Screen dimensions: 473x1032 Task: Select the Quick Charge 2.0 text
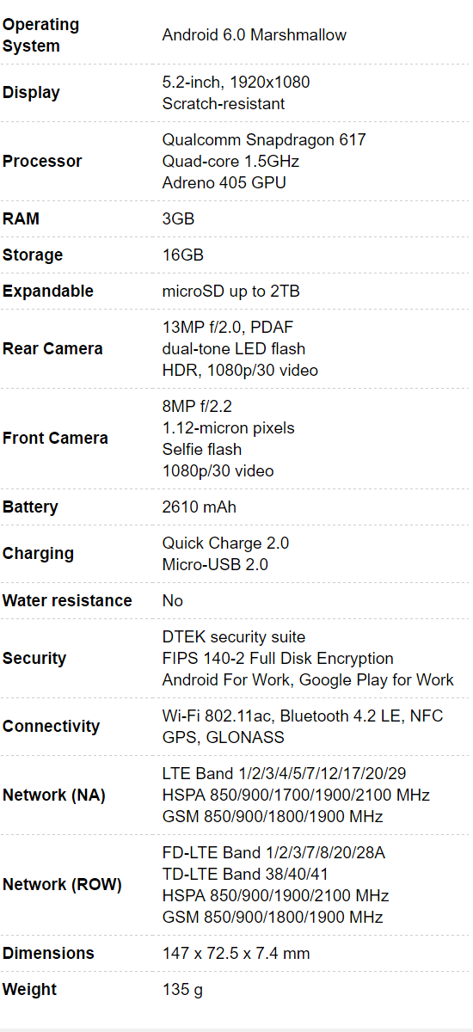226,543
